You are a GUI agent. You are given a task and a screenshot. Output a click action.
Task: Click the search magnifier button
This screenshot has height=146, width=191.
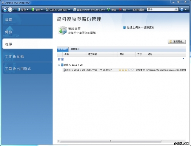176,9
